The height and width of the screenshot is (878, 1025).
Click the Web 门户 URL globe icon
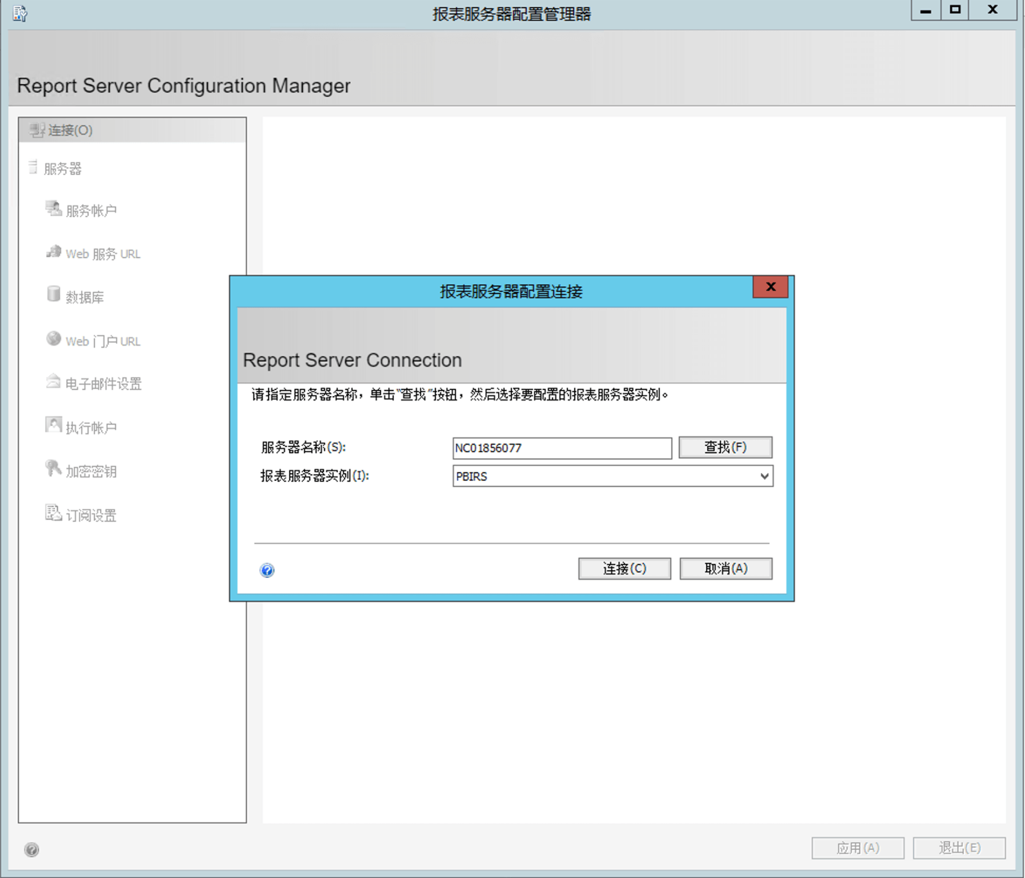pyautogui.click(x=53, y=339)
